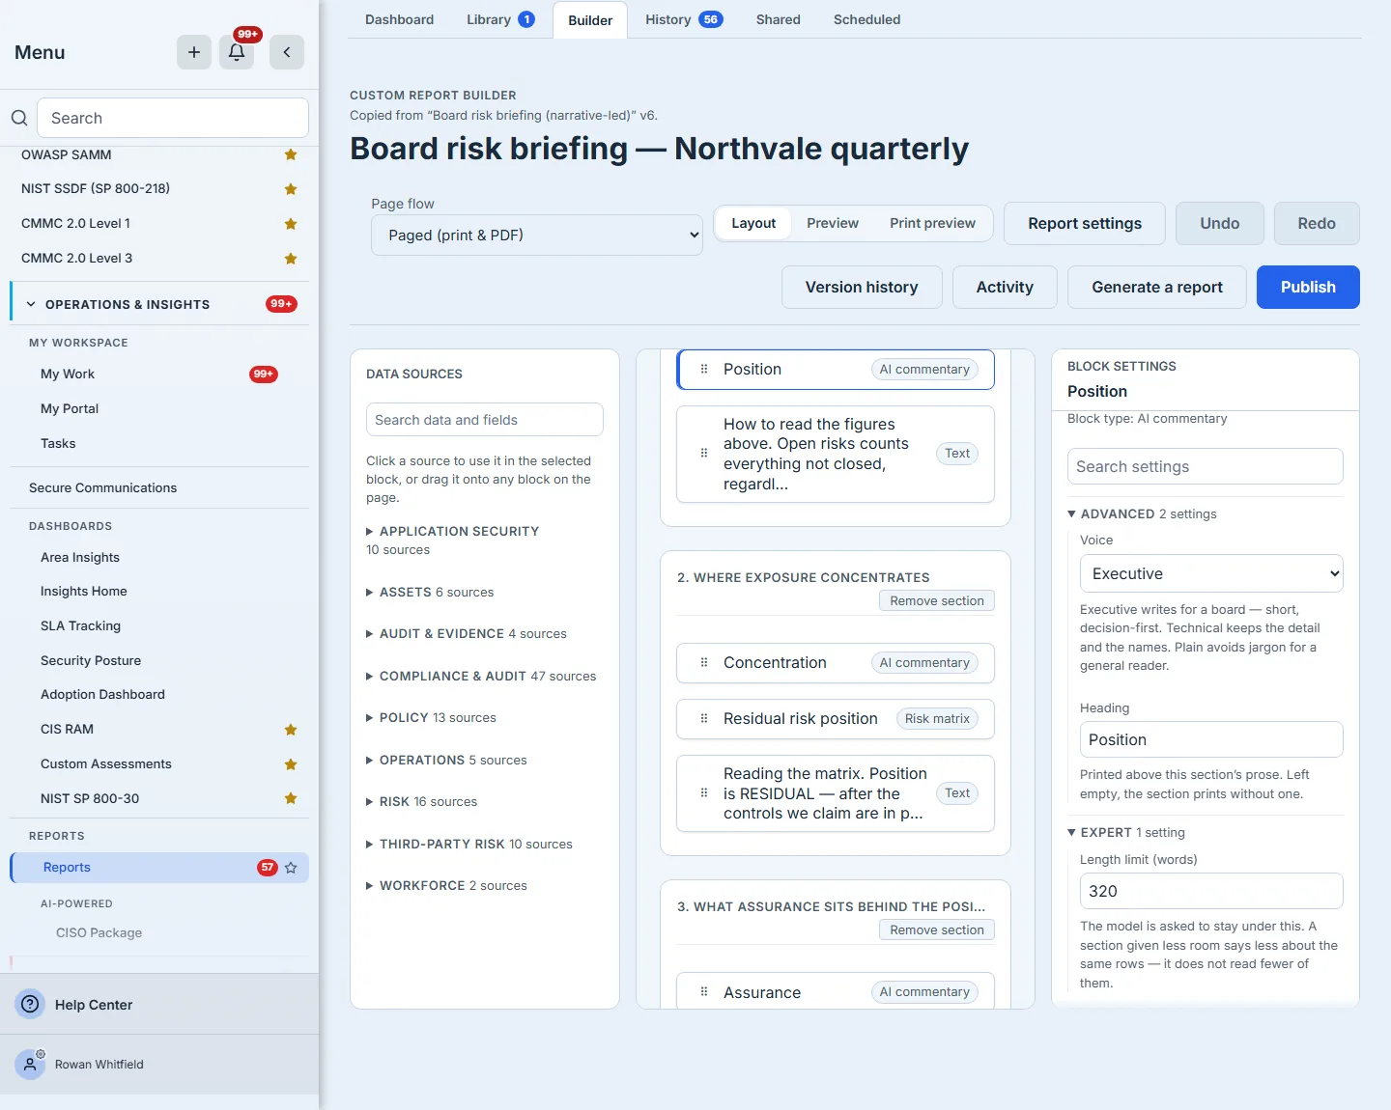Toggle the favorite star for NIST SSDF
Screen dimensions: 1391x1110
[291, 189]
